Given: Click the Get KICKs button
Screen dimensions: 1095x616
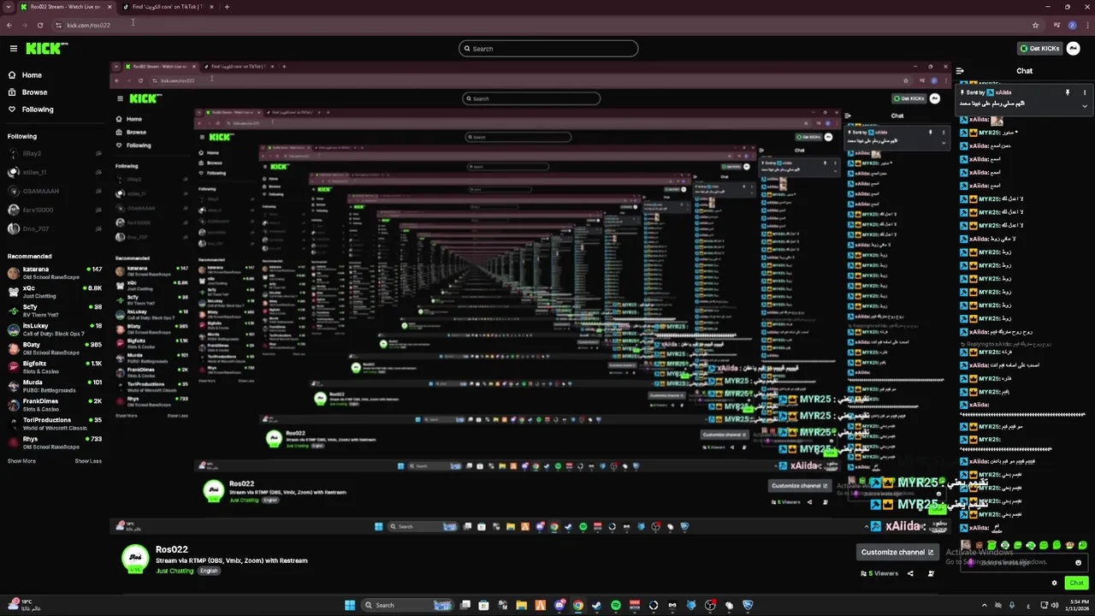Looking at the screenshot, I should [x=1040, y=49].
